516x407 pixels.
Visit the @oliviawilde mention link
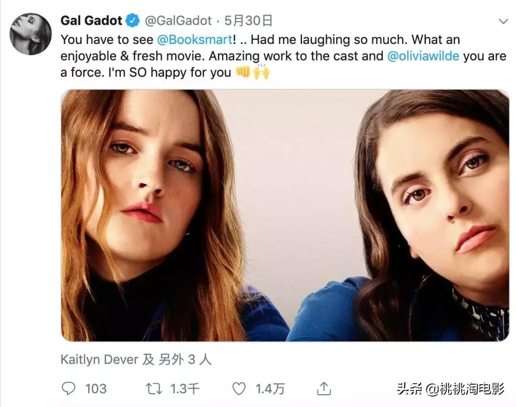[423, 56]
